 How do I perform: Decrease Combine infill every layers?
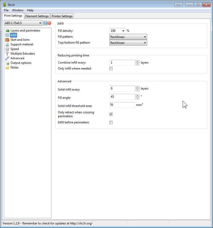tap(137, 64)
